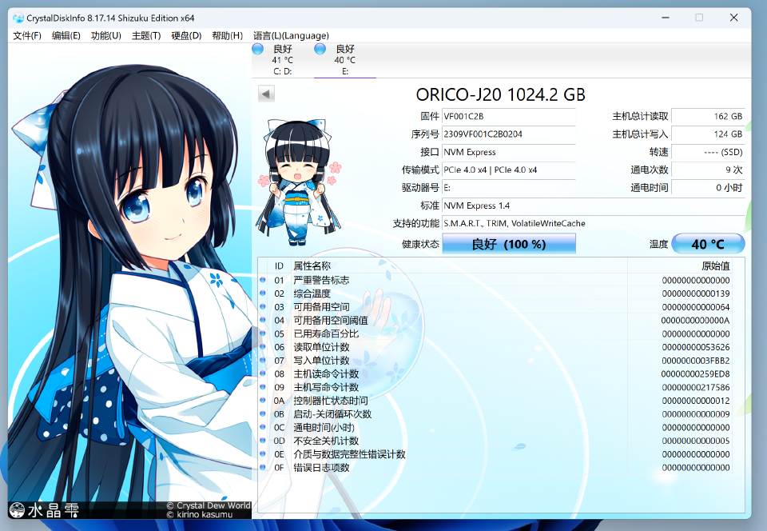767x531 pixels.
Task: Click the status dot for attribute 0E
Action: pyautogui.click(x=263, y=453)
